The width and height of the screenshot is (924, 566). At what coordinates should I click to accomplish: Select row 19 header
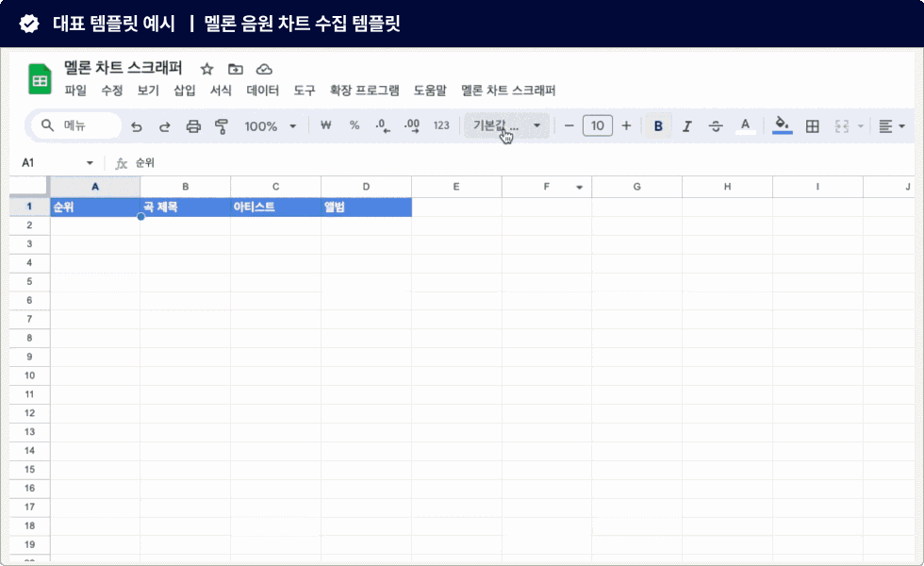point(29,544)
